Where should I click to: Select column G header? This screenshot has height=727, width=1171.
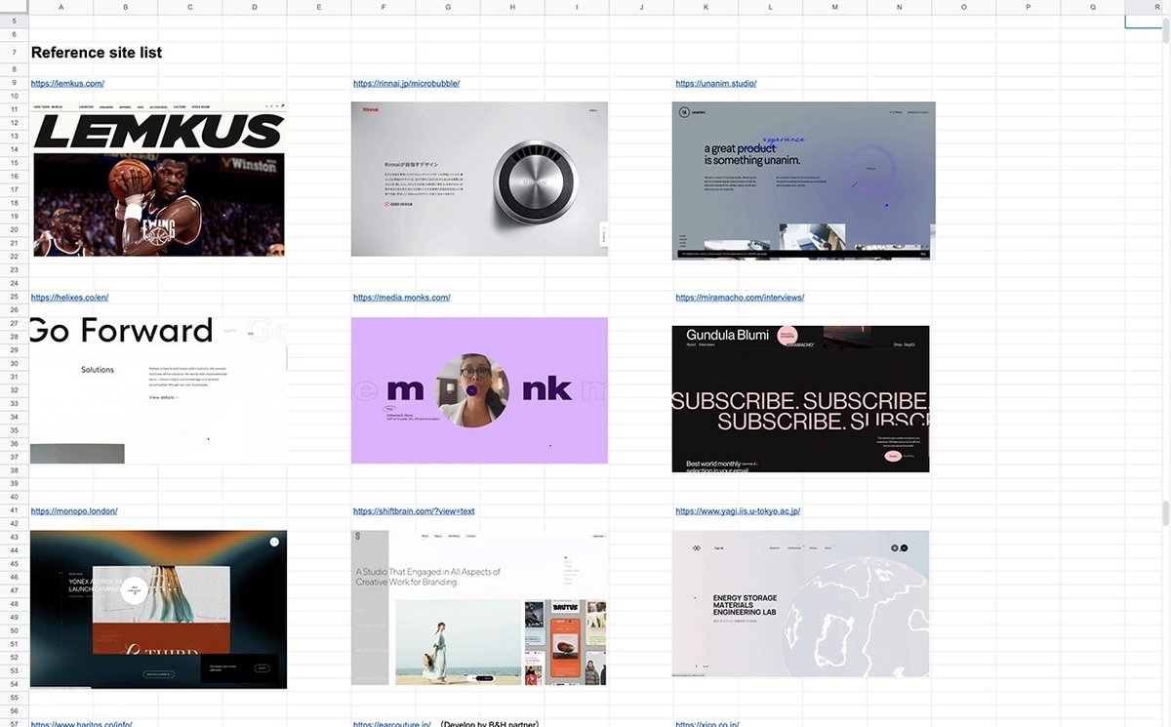tap(448, 7)
